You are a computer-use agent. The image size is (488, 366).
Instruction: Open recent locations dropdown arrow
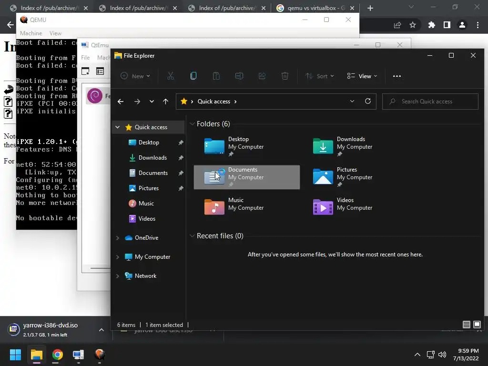(x=152, y=102)
